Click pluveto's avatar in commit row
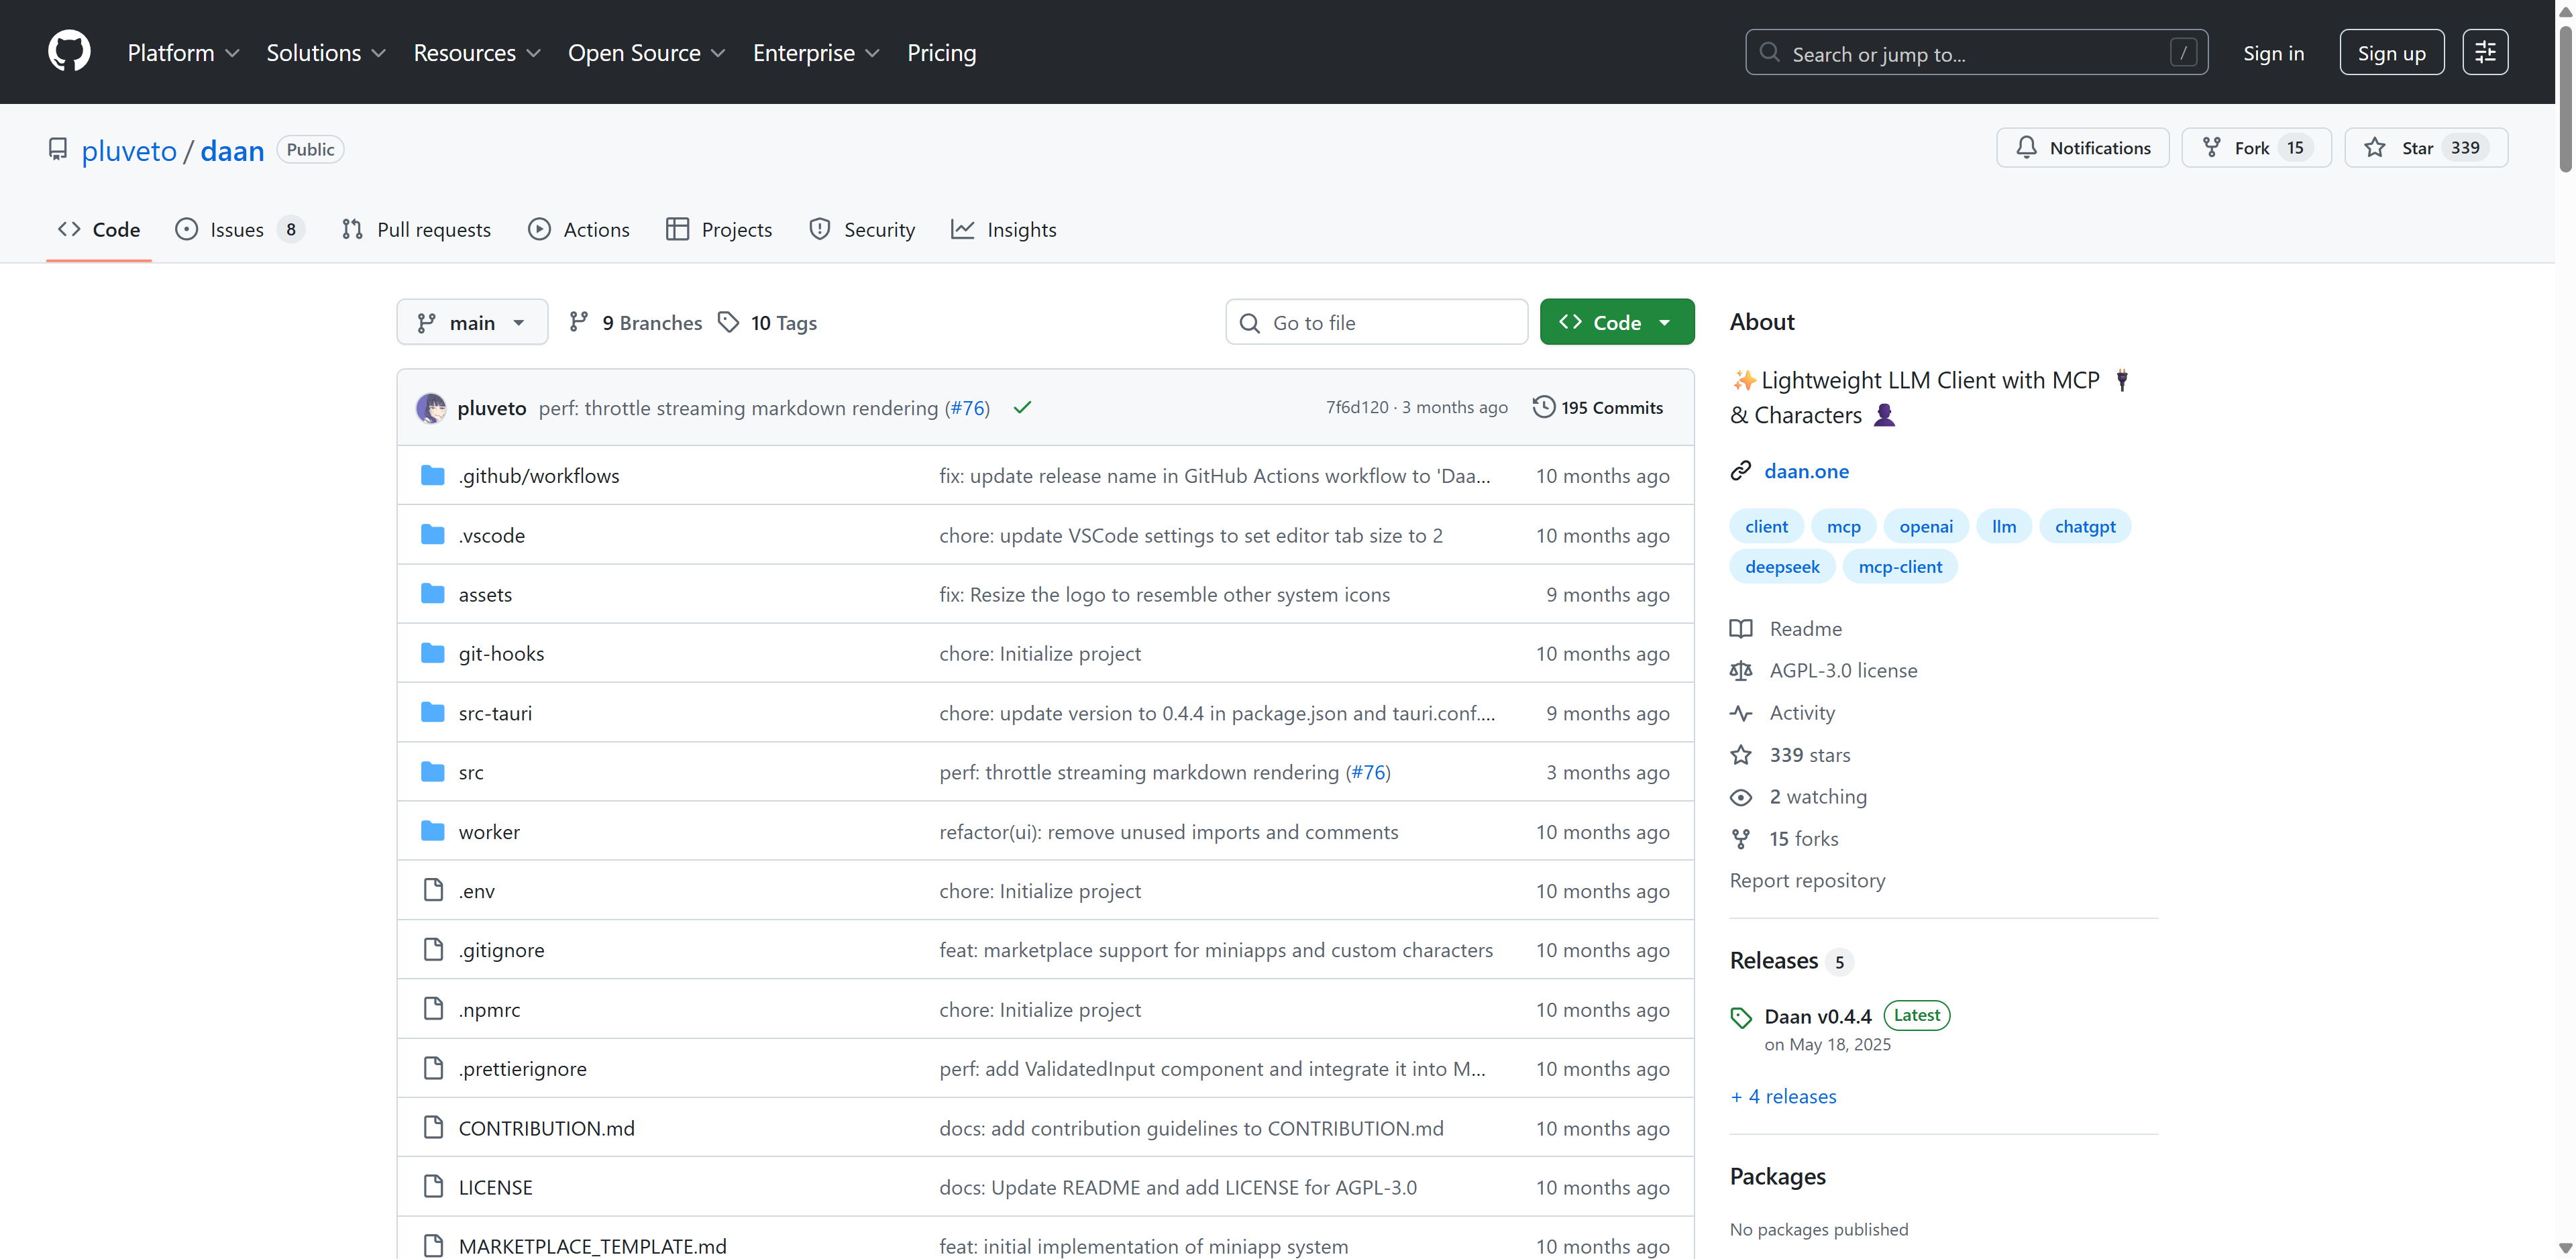The width and height of the screenshot is (2576, 1259). pyautogui.click(x=431, y=407)
